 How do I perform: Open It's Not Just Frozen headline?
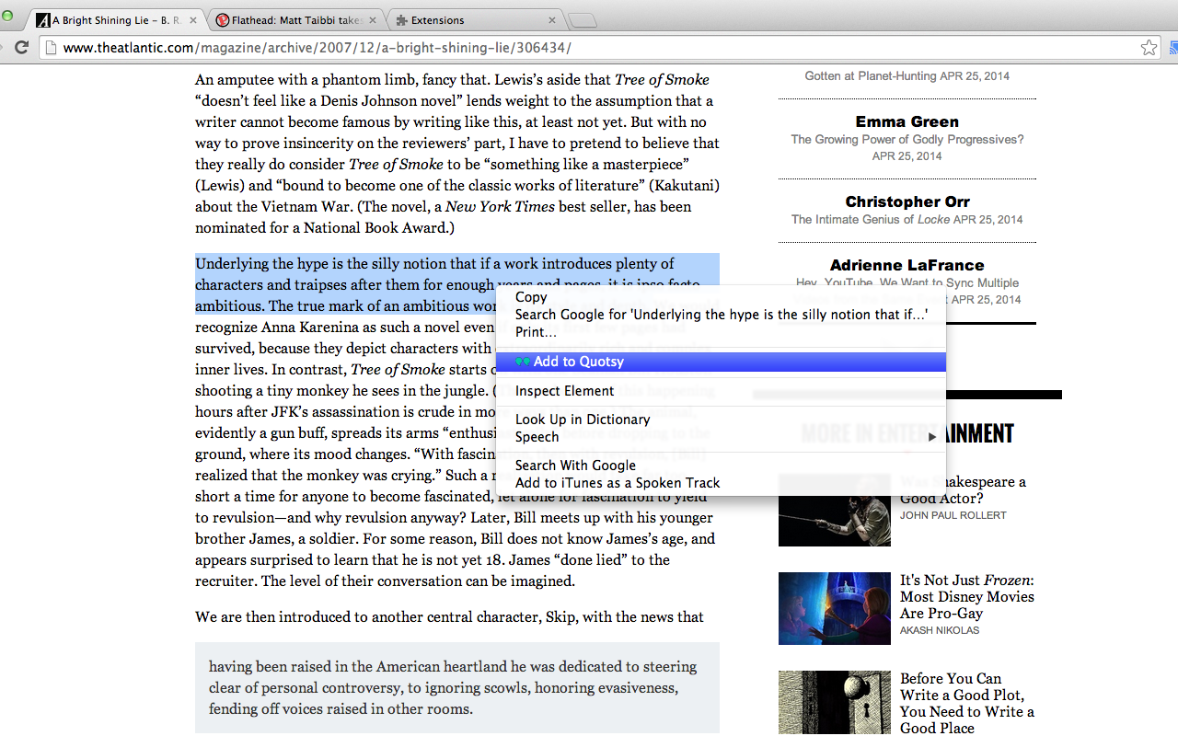(x=966, y=597)
